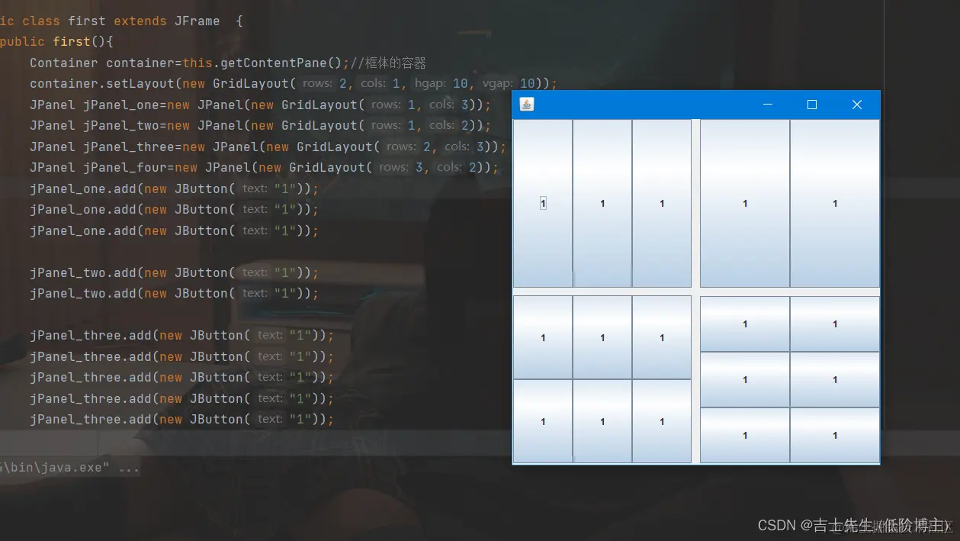Click the lower-left '1' button in the bottom-left six-button panel

click(x=543, y=421)
